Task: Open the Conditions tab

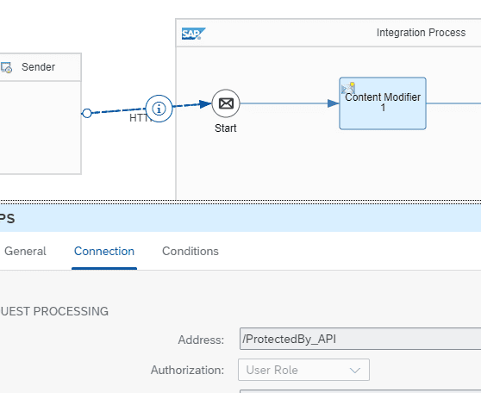Action: (191, 252)
